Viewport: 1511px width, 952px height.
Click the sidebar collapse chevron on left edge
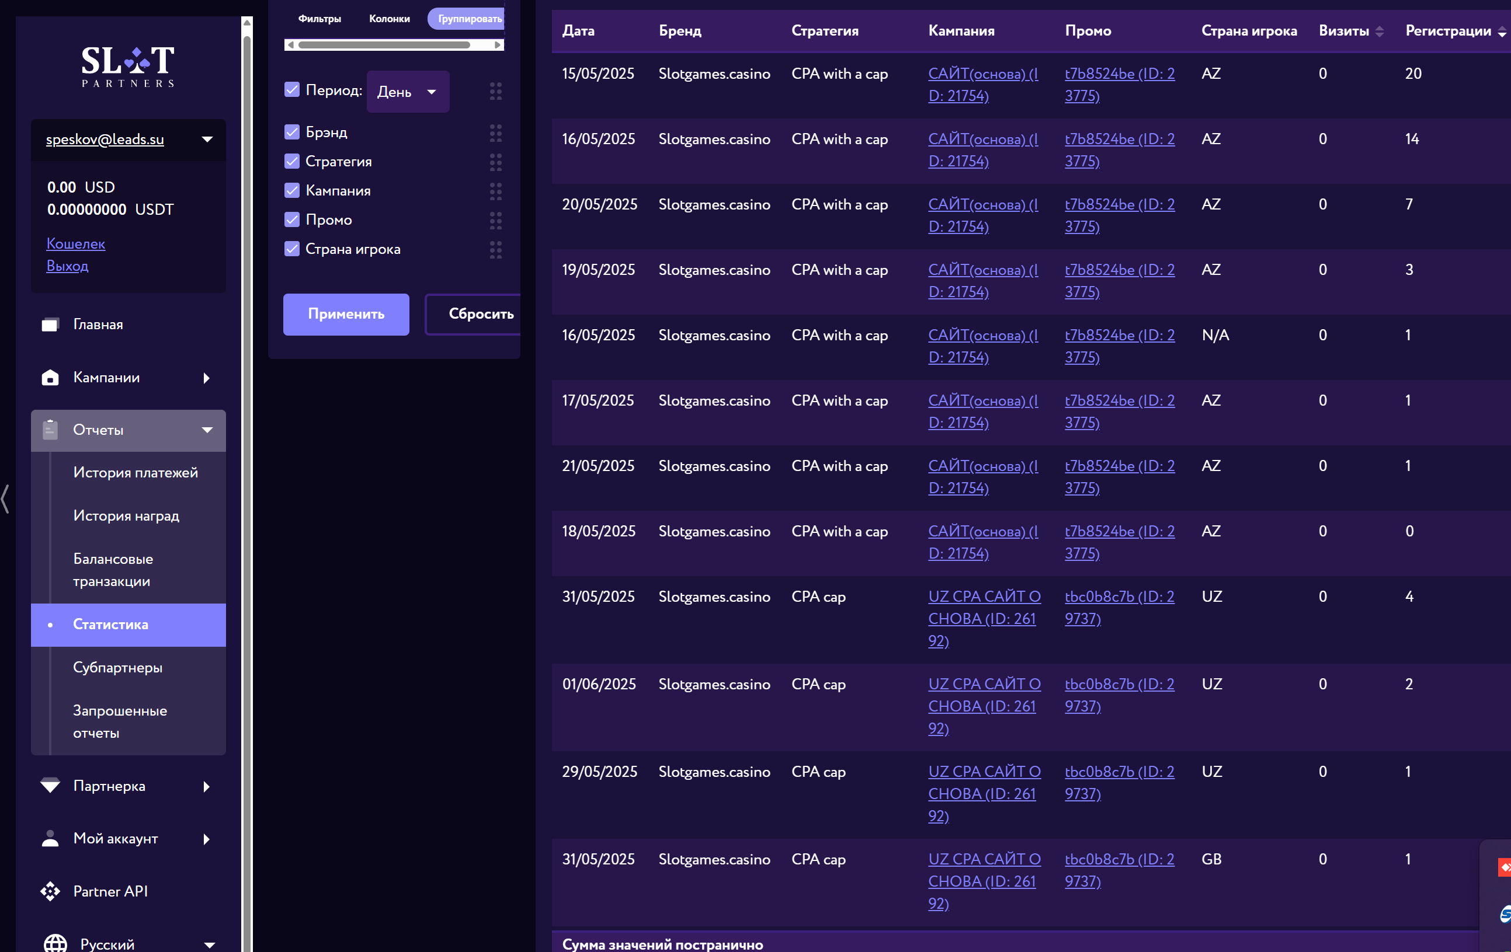tap(6, 499)
